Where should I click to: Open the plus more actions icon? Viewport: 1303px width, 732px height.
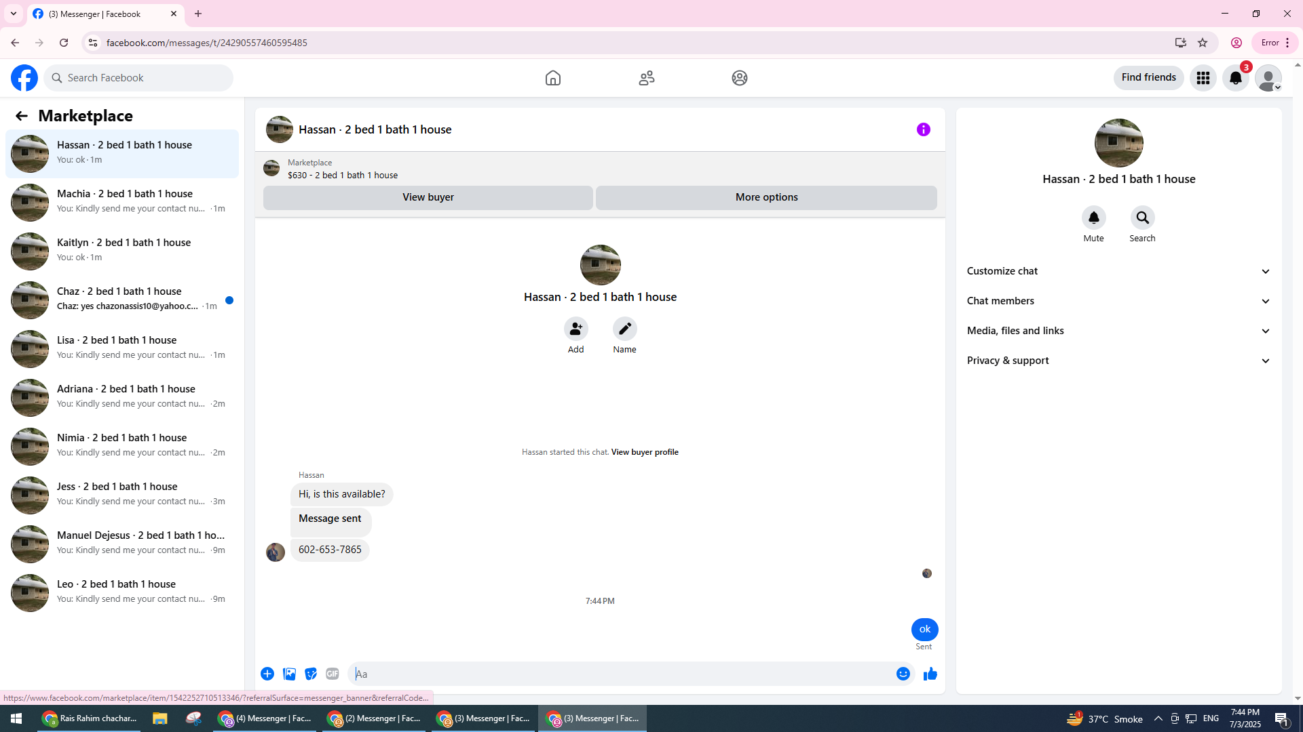pyautogui.click(x=267, y=674)
